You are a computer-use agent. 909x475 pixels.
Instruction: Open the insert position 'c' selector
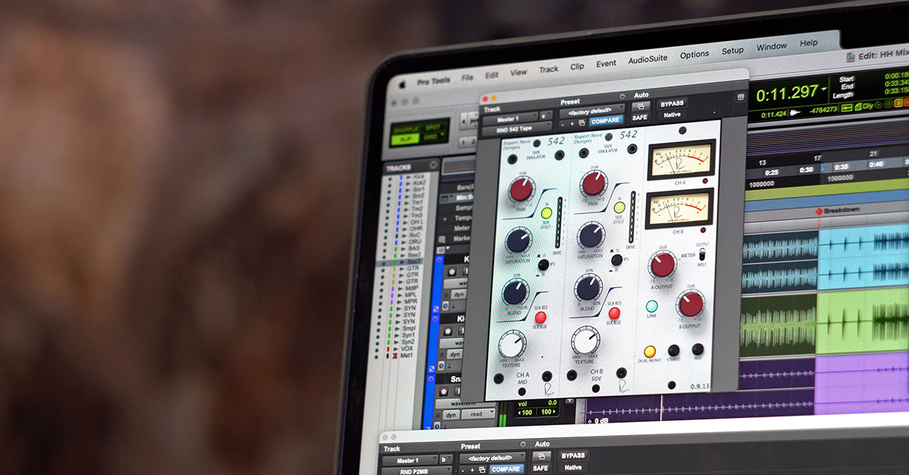[x=545, y=116]
